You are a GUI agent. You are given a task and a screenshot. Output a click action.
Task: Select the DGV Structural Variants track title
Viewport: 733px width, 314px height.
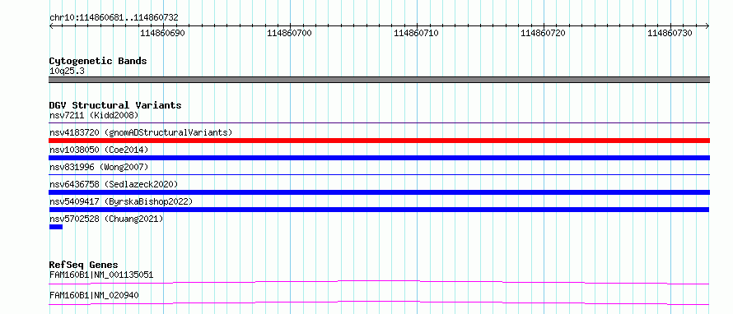pos(115,105)
